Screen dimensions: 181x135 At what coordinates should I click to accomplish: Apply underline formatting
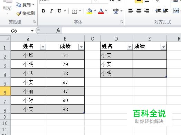(x=59, y=11)
